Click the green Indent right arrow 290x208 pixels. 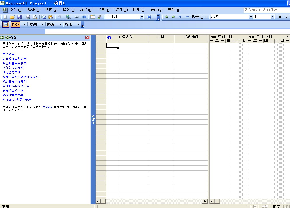point(173,17)
